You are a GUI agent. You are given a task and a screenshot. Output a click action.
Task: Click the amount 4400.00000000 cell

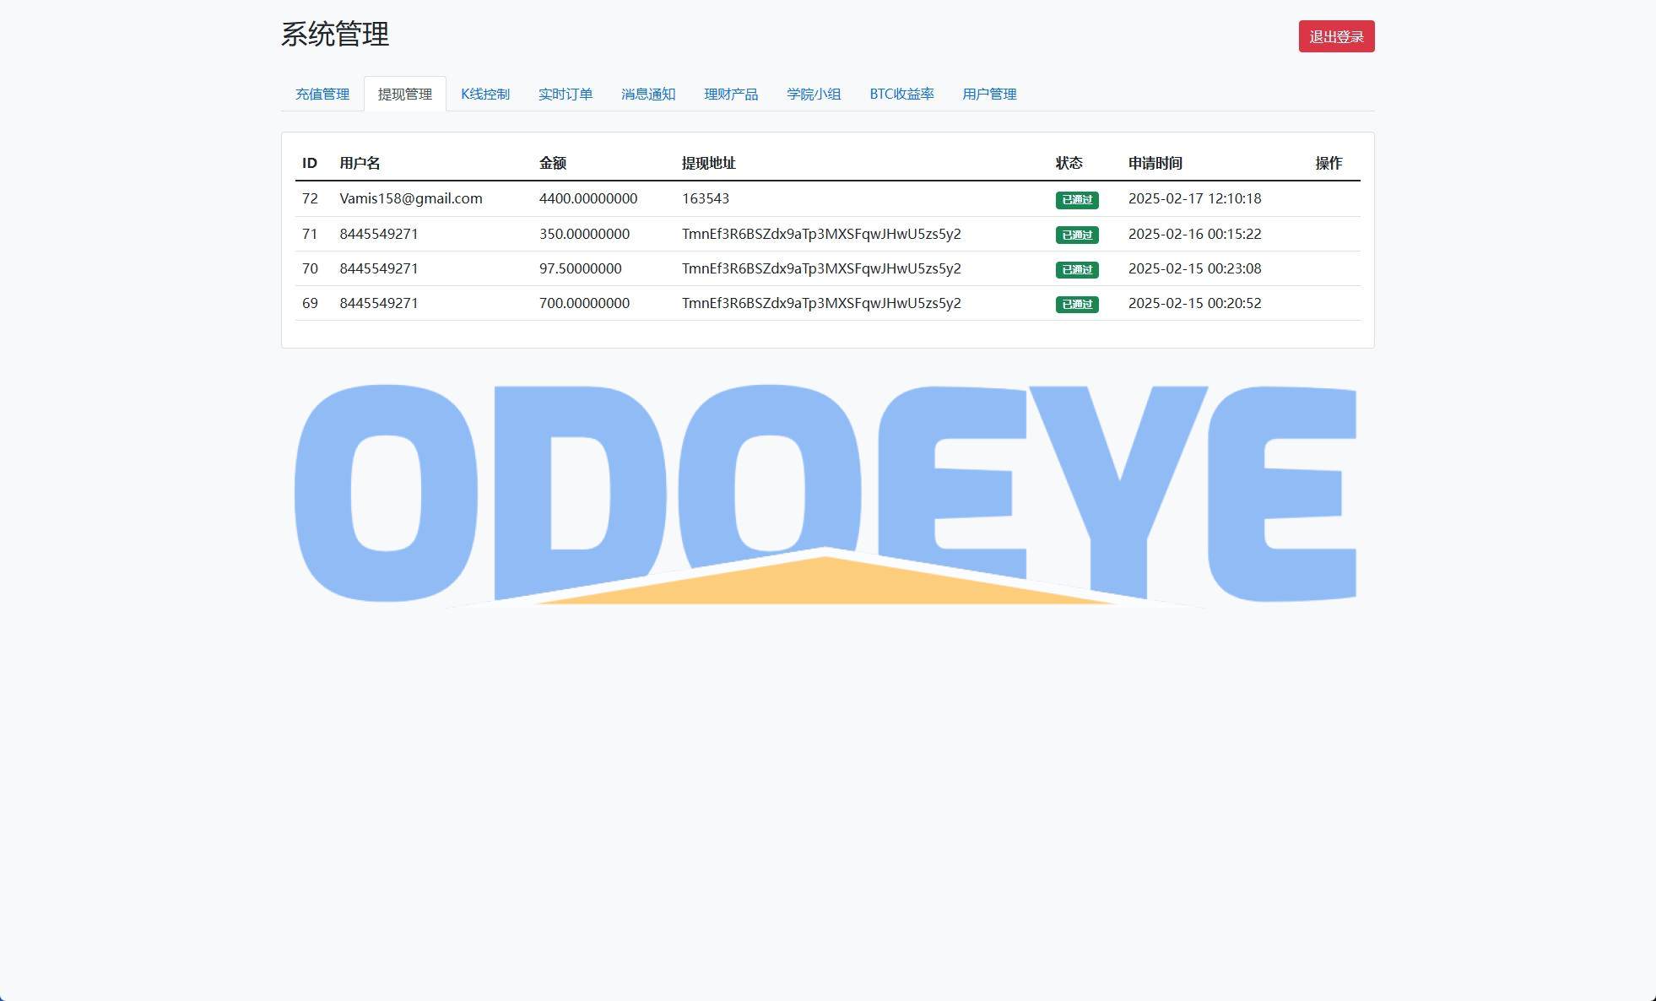(x=587, y=198)
